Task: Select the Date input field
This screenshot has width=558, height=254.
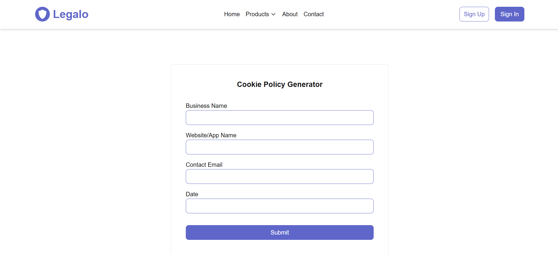Action: pyautogui.click(x=280, y=206)
